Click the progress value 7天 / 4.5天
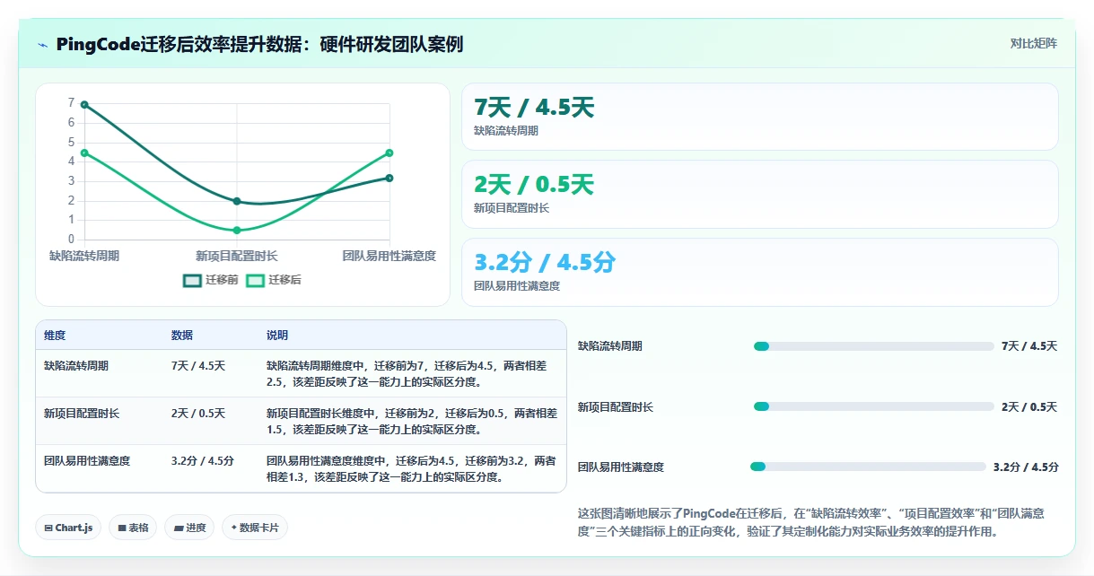 pyautogui.click(x=1029, y=346)
